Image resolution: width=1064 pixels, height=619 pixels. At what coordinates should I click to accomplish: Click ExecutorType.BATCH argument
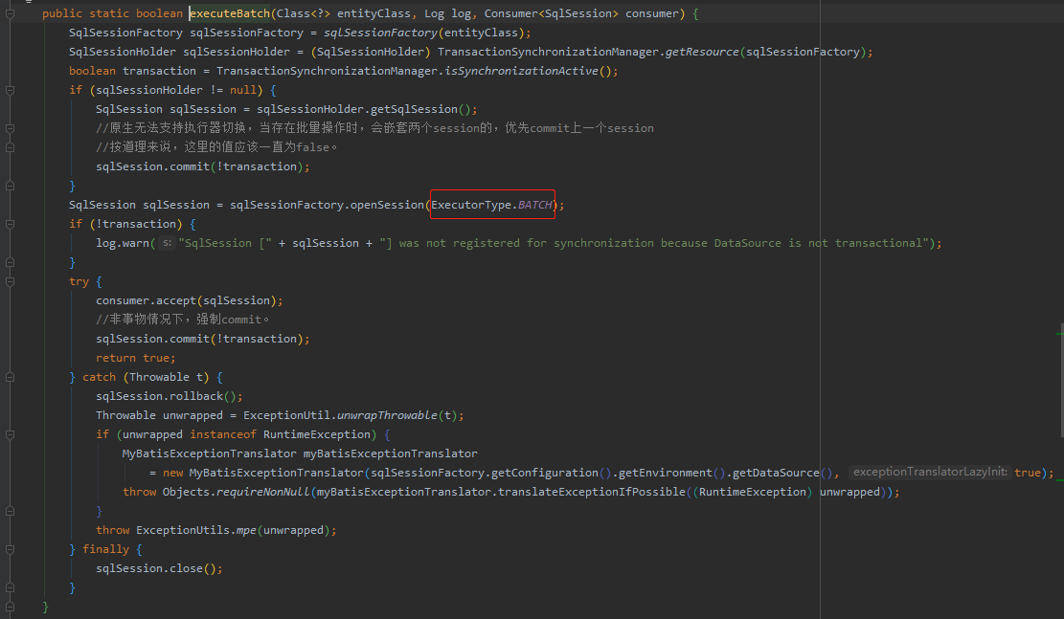pos(492,205)
